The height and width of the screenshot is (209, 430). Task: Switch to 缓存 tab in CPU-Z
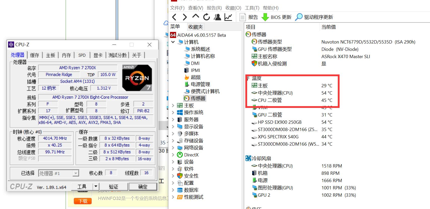pyautogui.click(x=35, y=55)
